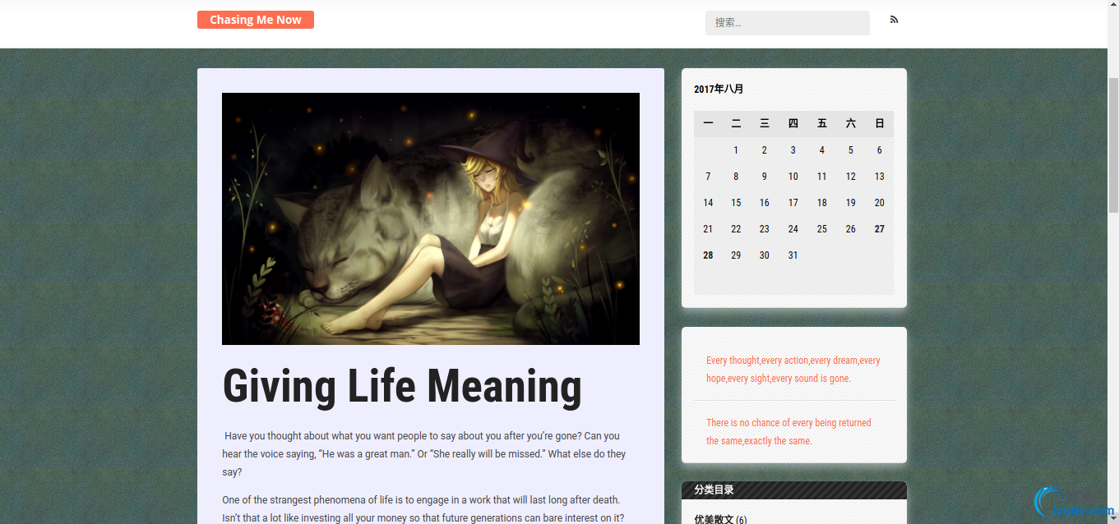Click calendar day 6

(879, 150)
